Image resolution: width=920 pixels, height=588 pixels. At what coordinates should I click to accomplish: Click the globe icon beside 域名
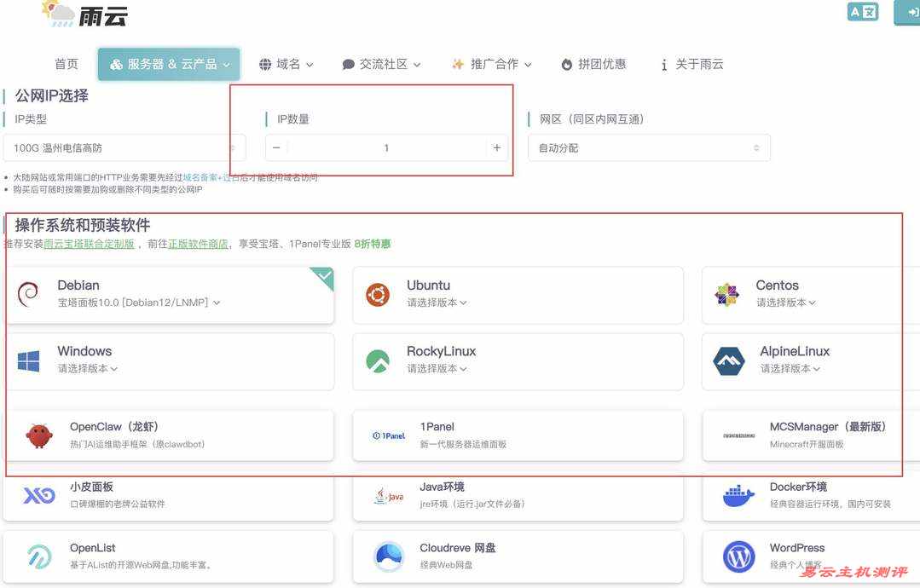pos(265,65)
